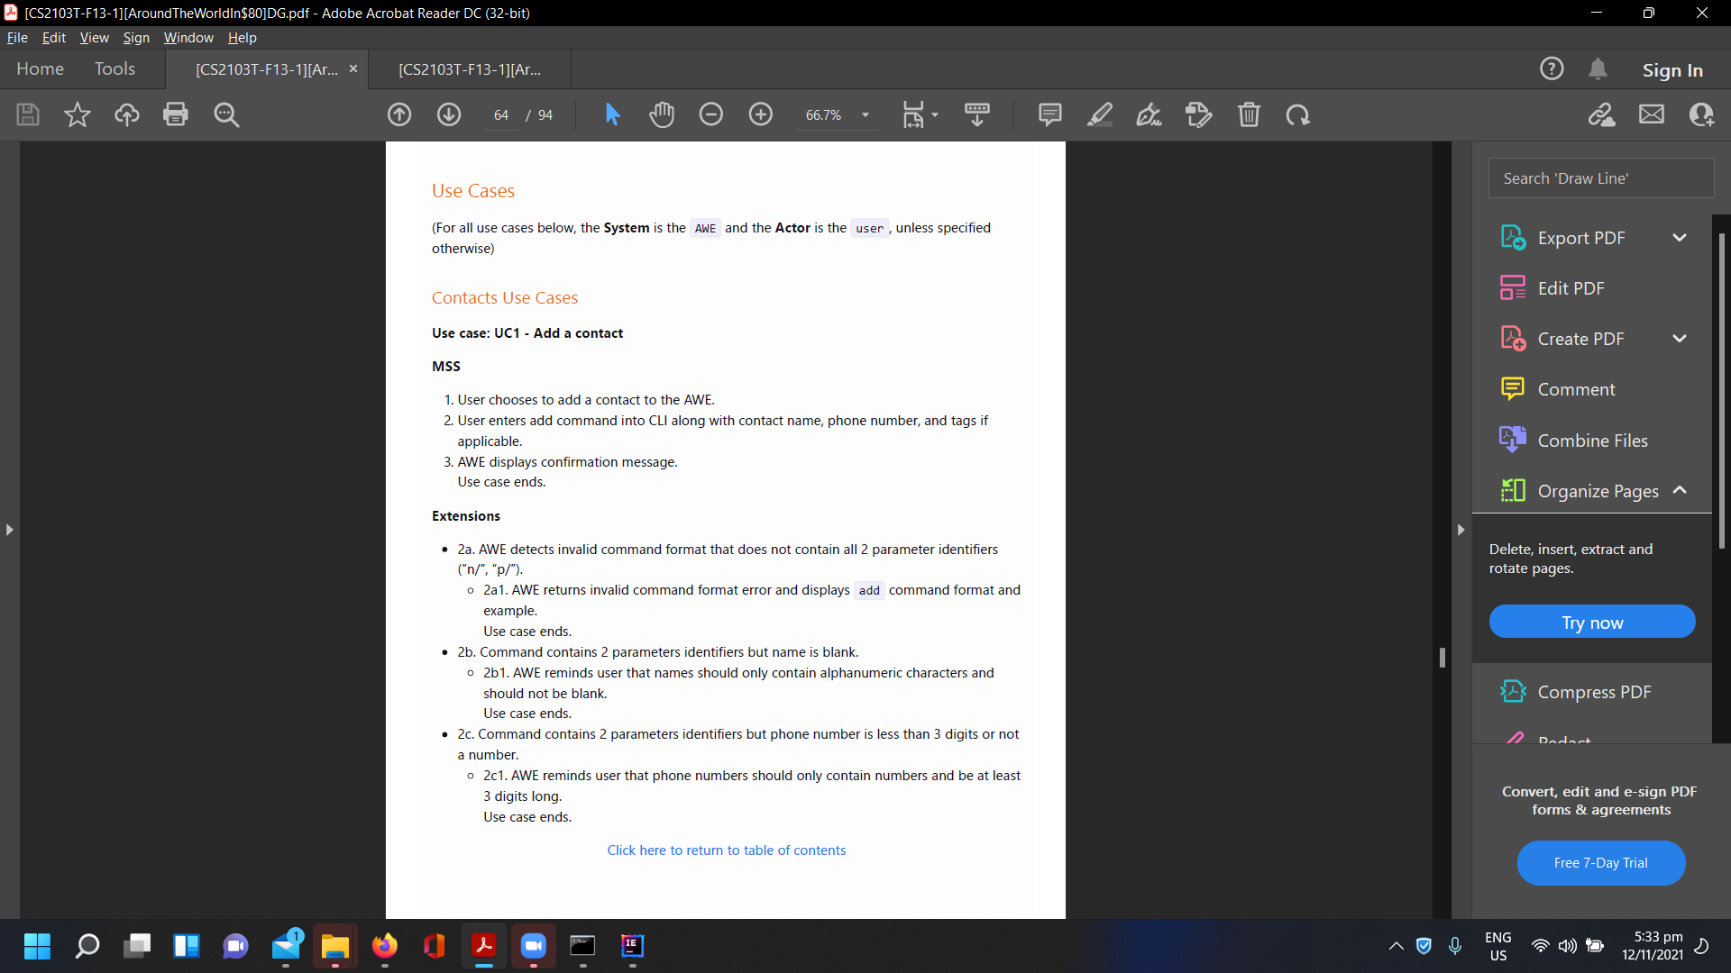Expand the Export PDF chevron
Viewport: 1731px width, 973px height.
click(1680, 238)
